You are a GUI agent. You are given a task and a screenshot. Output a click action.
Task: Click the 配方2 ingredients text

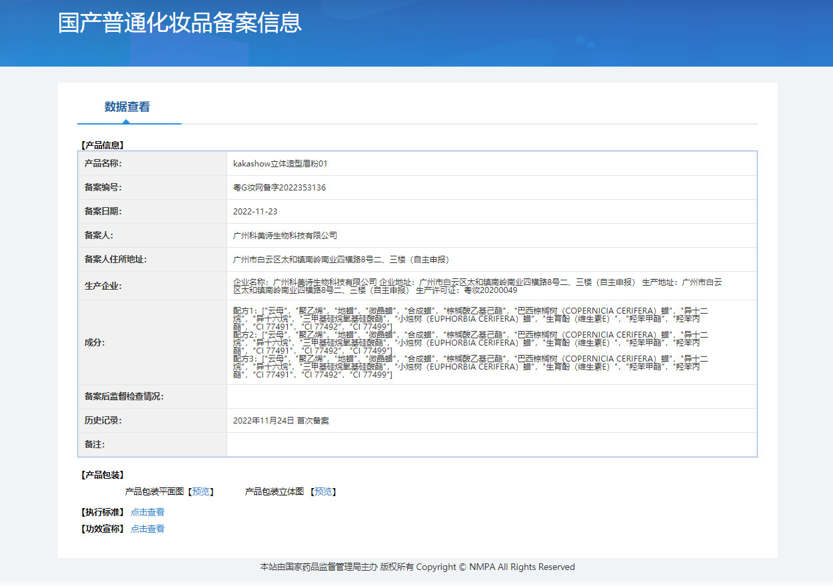point(470,342)
